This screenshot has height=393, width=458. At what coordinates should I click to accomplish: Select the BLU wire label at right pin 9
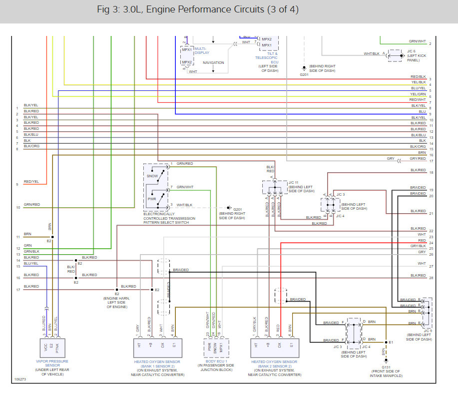tap(423, 111)
